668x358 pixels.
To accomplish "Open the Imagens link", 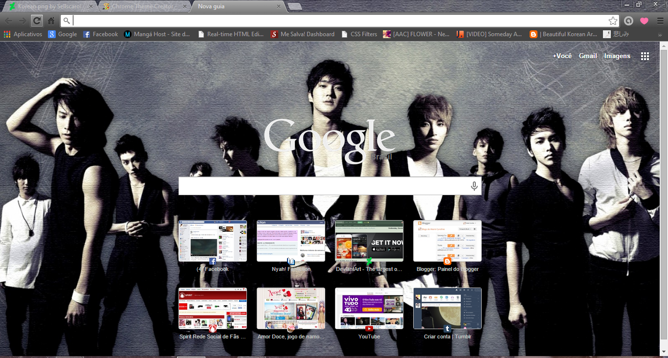I will tap(617, 56).
